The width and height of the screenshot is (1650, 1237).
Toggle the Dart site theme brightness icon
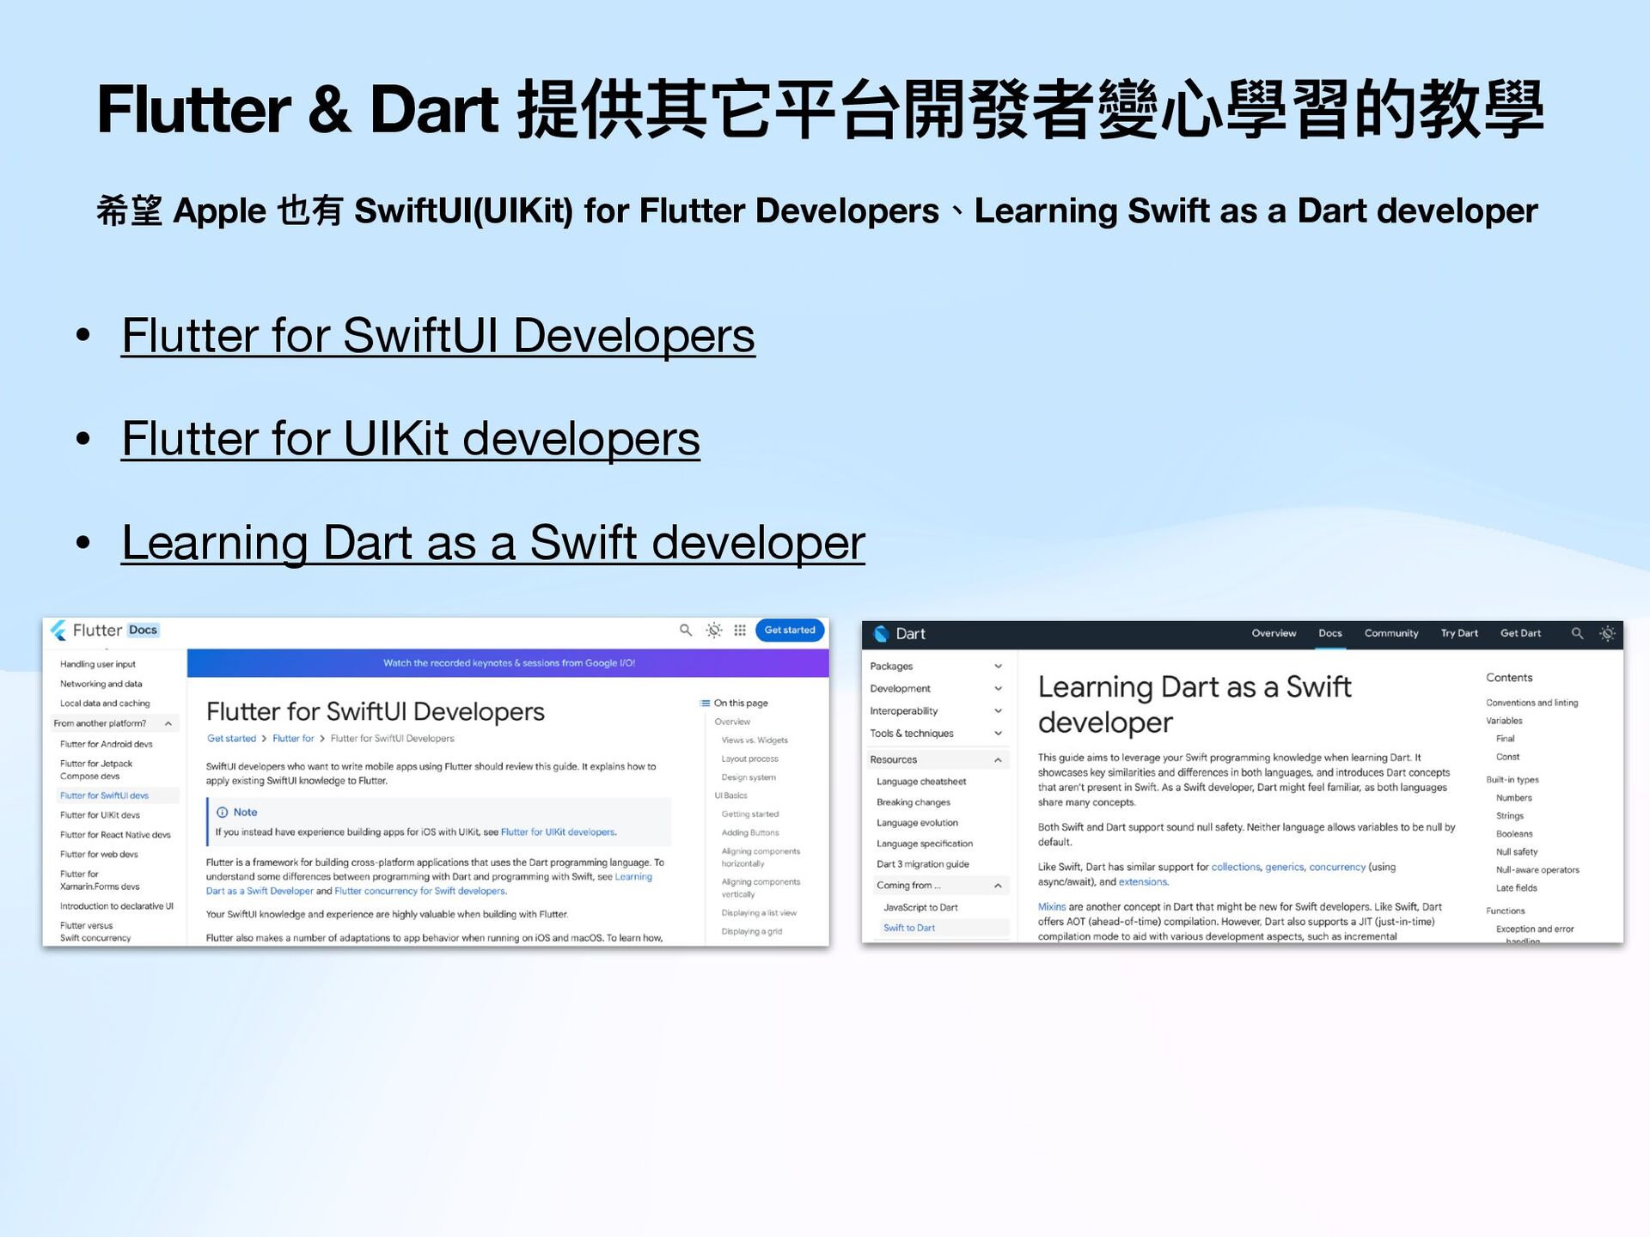click(1607, 634)
